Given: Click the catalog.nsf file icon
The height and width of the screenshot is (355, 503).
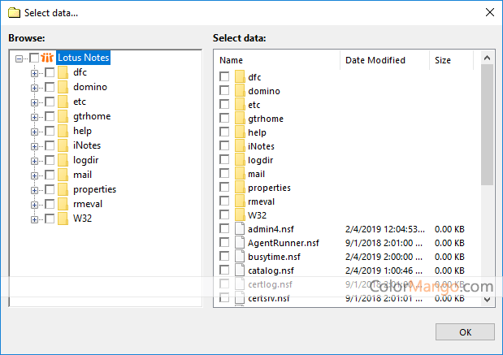Looking at the screenshot, I should [x=240, y=271].
